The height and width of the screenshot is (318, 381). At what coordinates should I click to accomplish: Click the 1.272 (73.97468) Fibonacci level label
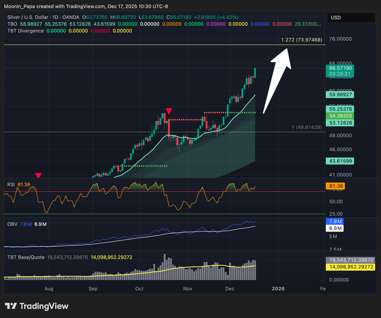click(301, 40)
